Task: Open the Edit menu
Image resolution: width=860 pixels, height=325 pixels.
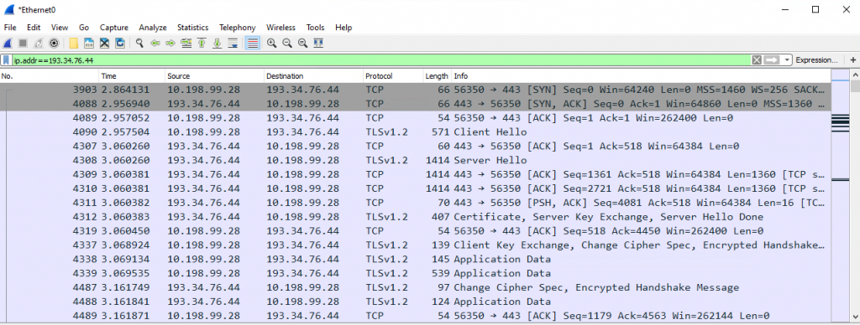Action: click(34, 28)
